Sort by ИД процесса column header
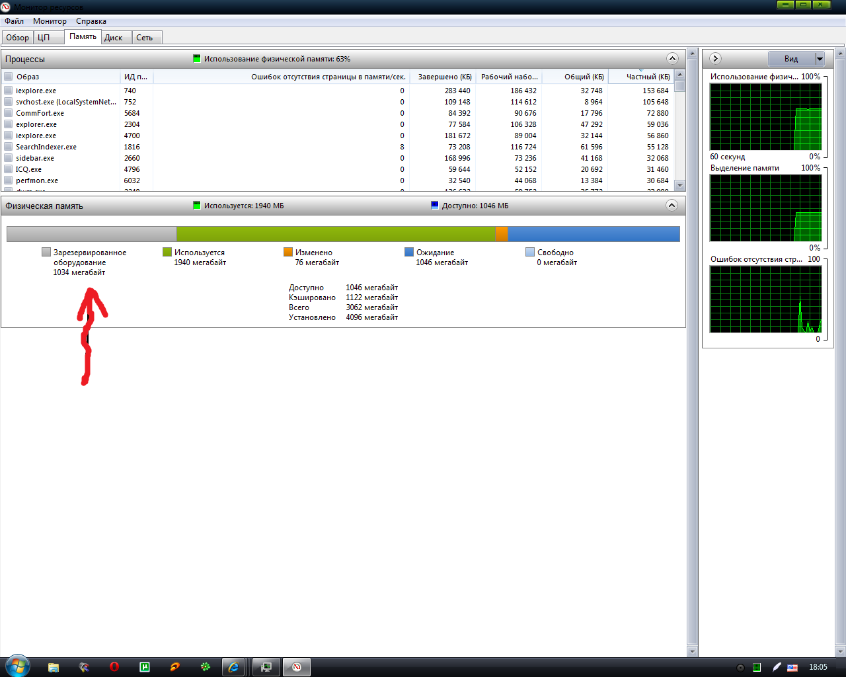The image size is (846, 677). tap(137, 77)
